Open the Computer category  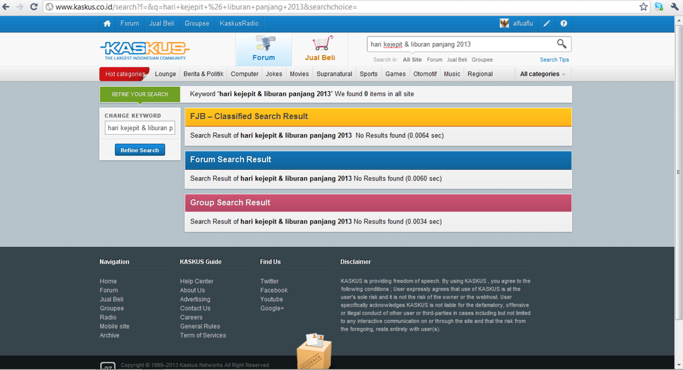[244, 74]
